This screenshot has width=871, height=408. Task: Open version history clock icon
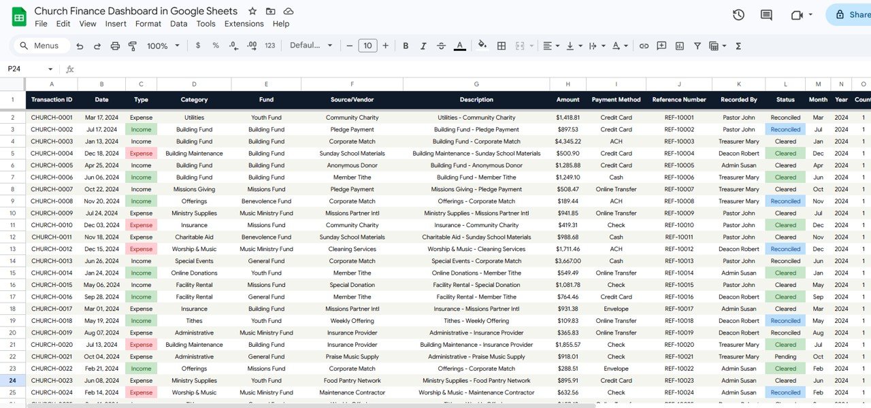pos(738,15)
